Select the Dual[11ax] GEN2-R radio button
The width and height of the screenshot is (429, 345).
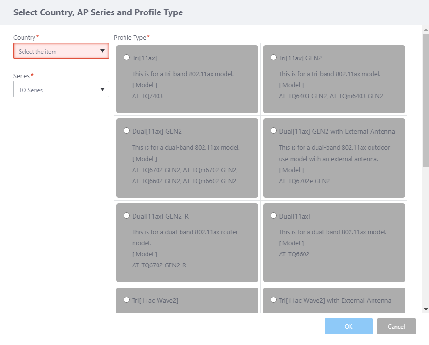126,216
